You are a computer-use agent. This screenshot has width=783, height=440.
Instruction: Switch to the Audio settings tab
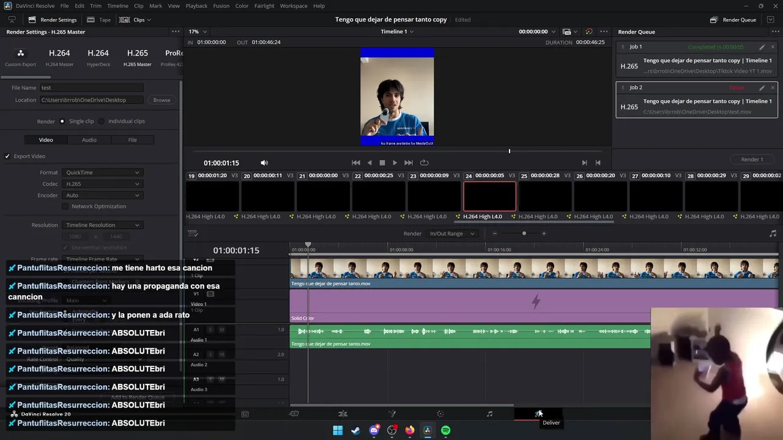89,140
